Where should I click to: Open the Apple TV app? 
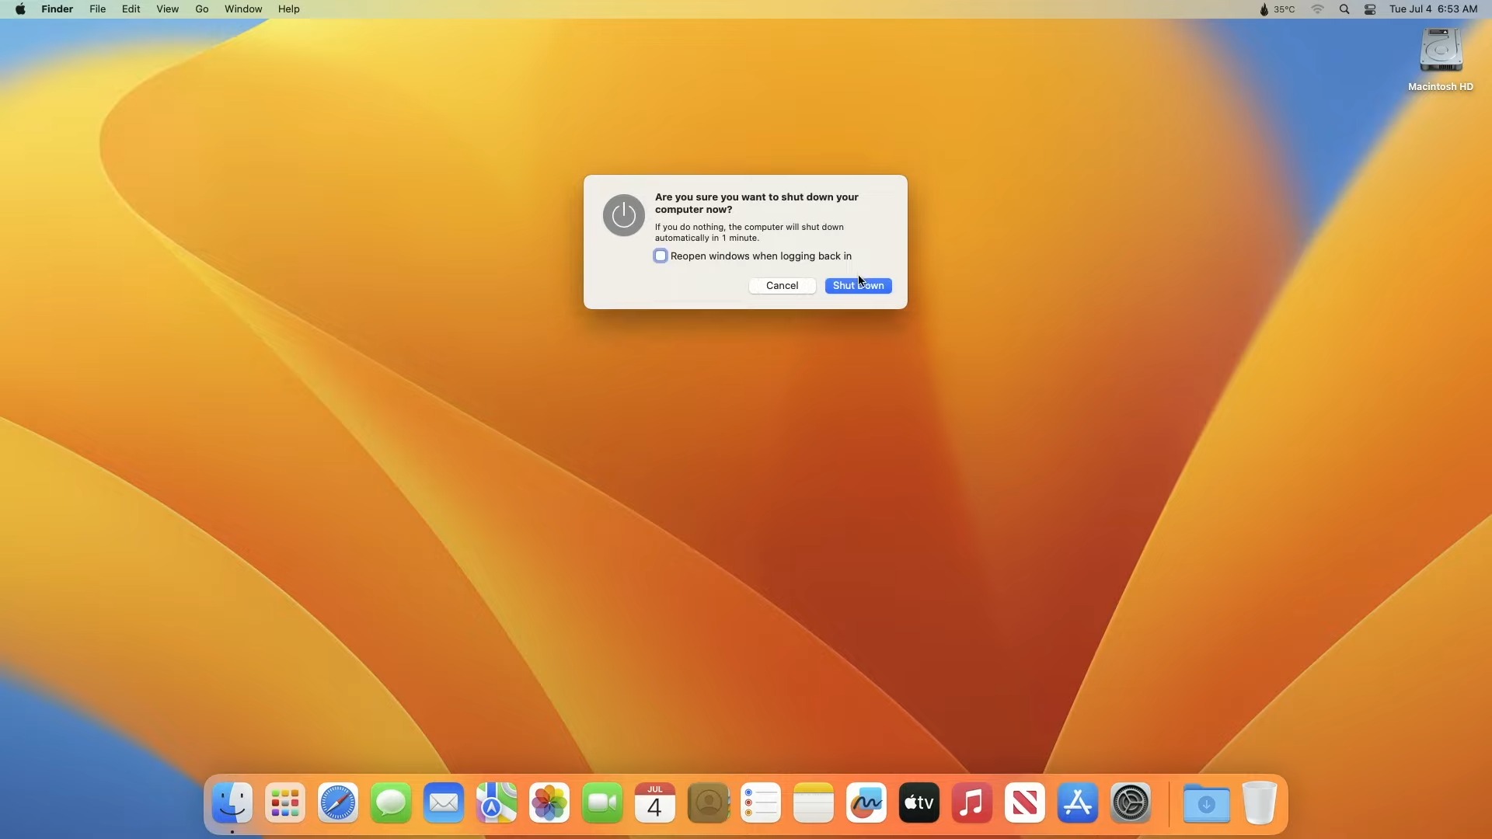tap(918, 802)
